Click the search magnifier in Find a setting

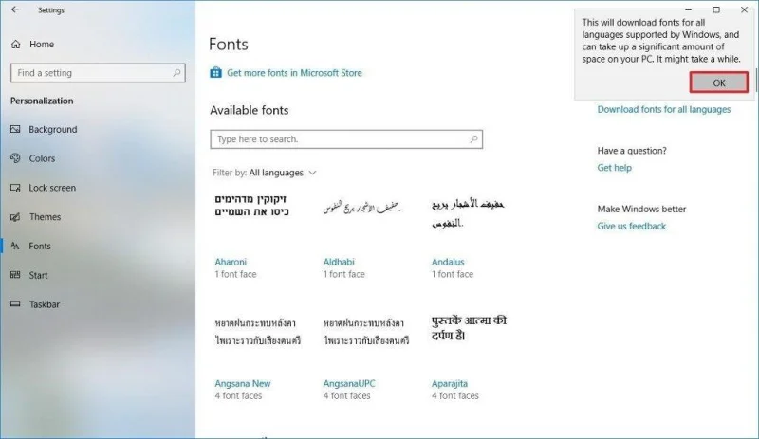[x=176, y=73]
